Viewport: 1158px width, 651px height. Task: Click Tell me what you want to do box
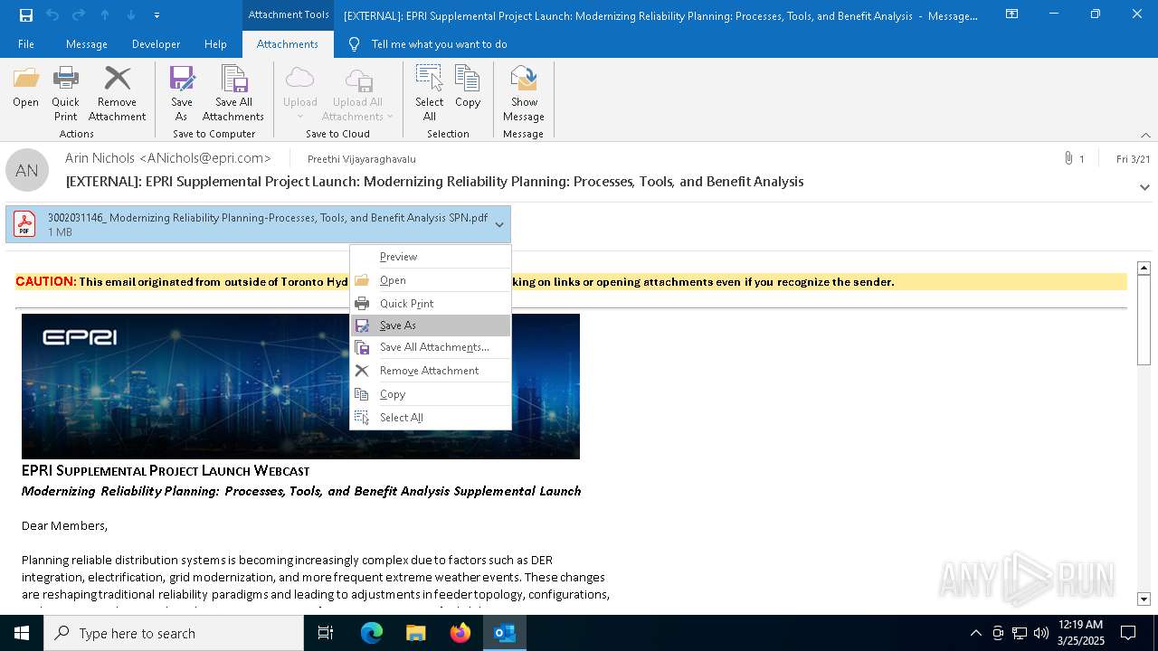coord(439,43)
